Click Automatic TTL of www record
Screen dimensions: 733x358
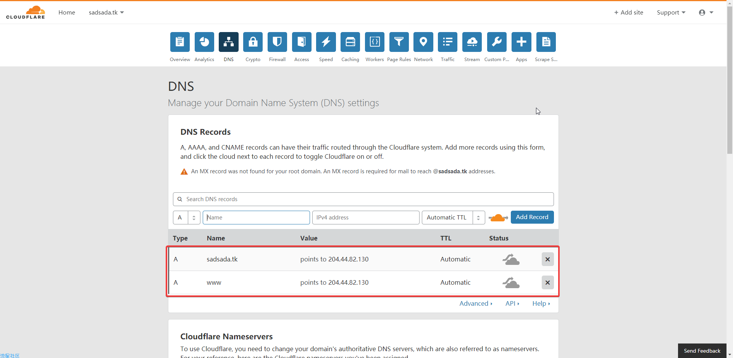[x=455, y=282]
